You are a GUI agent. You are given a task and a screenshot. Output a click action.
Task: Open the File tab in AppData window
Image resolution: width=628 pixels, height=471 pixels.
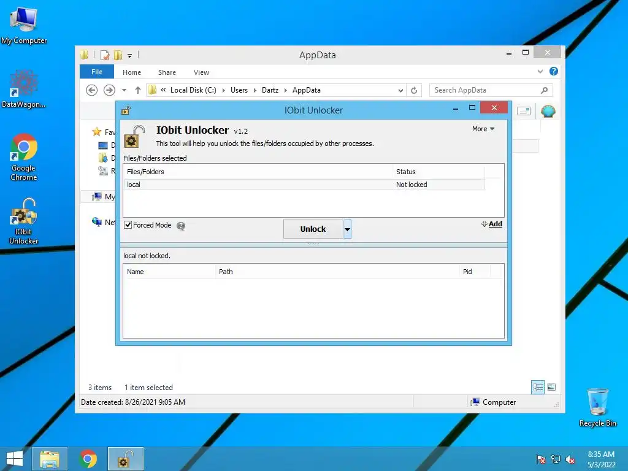(x=96, y=72)
